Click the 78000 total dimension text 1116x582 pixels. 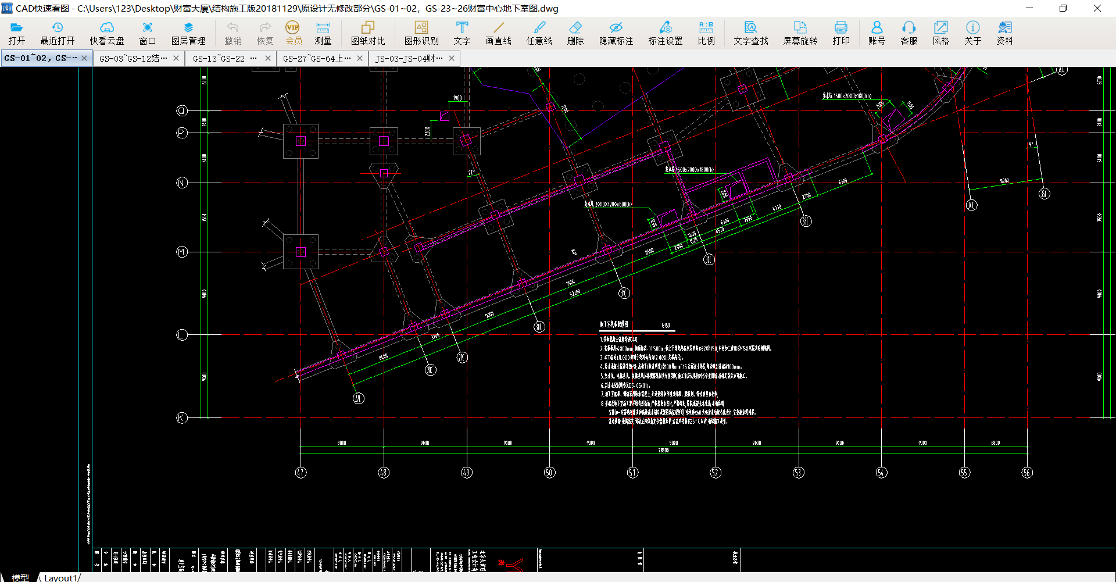(663, 450)
